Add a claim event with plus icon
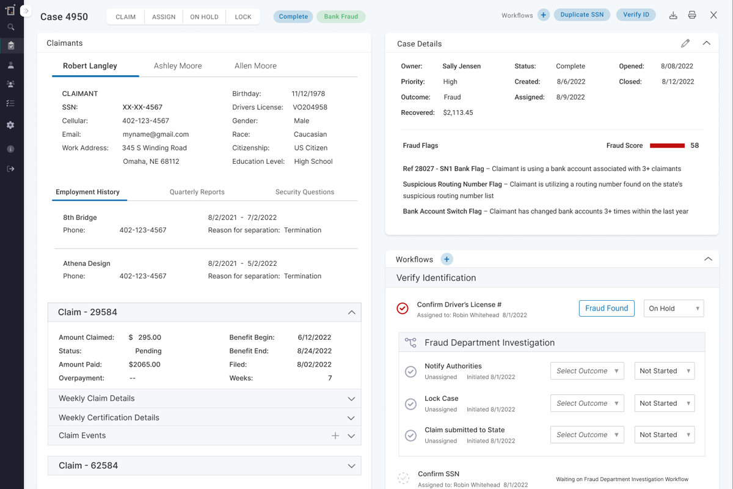 point(335,436)
